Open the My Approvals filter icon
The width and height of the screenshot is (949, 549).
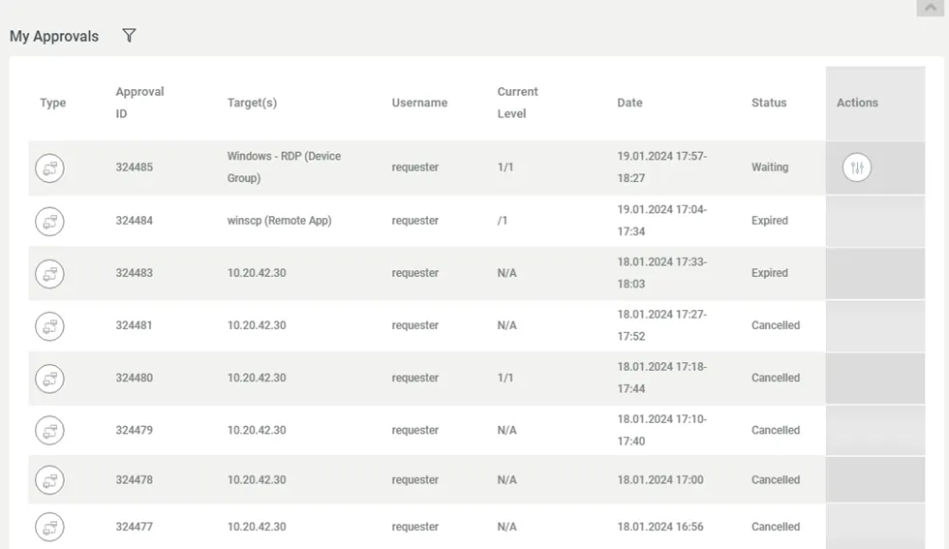[129, 36]
